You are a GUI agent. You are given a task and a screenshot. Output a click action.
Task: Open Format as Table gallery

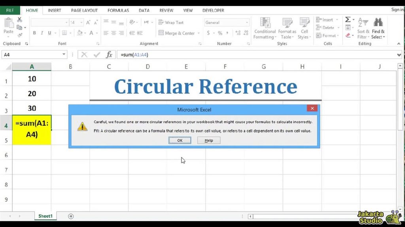287,28
